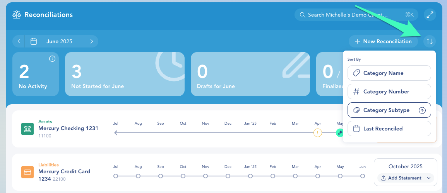Click the Mercury Checking bank icon

click(27, 129)
